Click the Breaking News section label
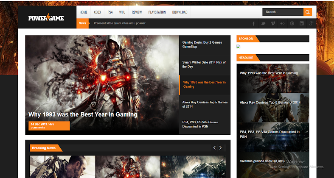The height and width of the screenshot is (178, 334). 44,148
